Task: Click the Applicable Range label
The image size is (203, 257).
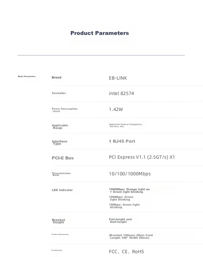Action: tap(60, 126)
